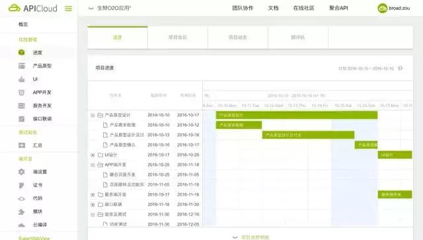Open the 产品原型 sidebar item
Image resolution: width=423 pixels, height=240 pixels.
[42, 66]
